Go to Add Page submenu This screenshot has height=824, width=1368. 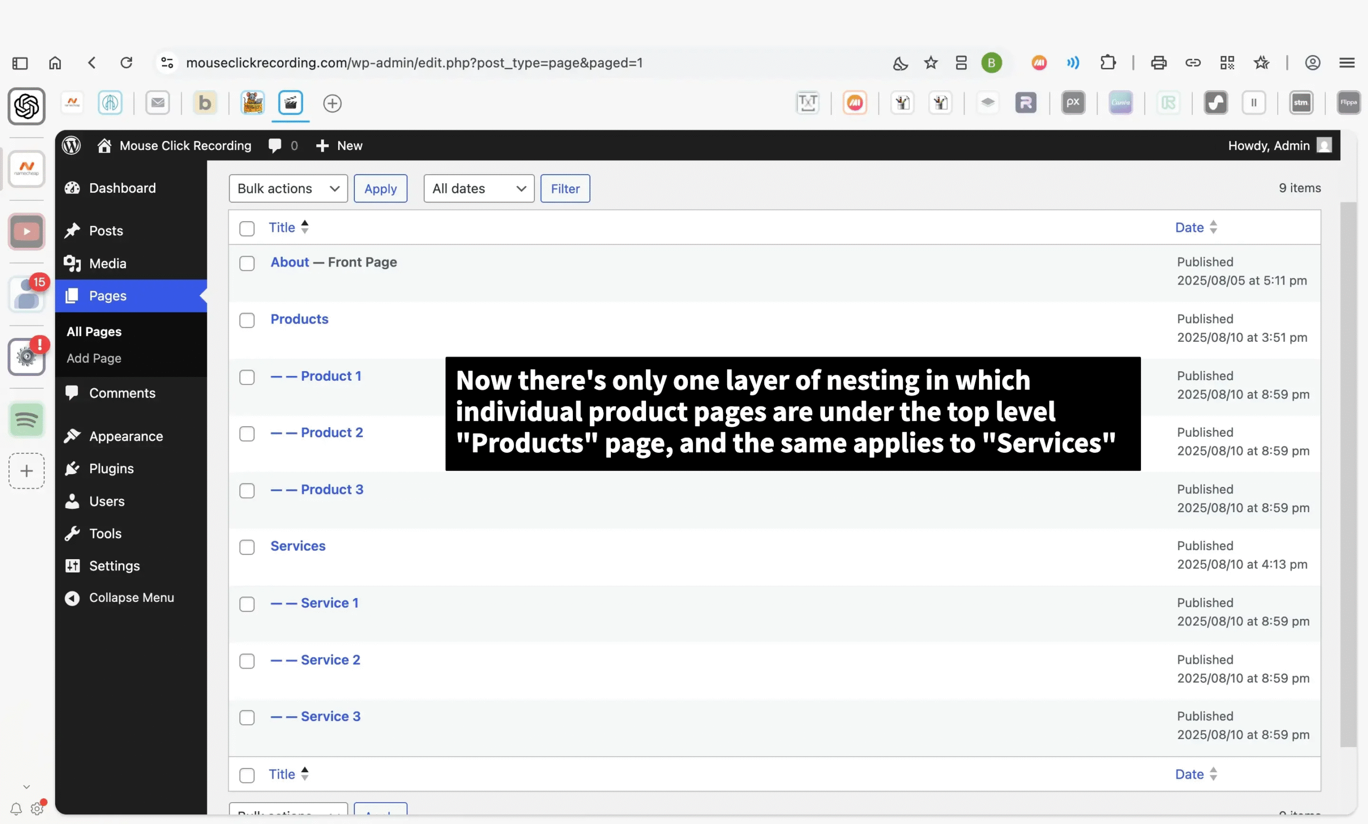pyautogui.click(x=94, y=358)
